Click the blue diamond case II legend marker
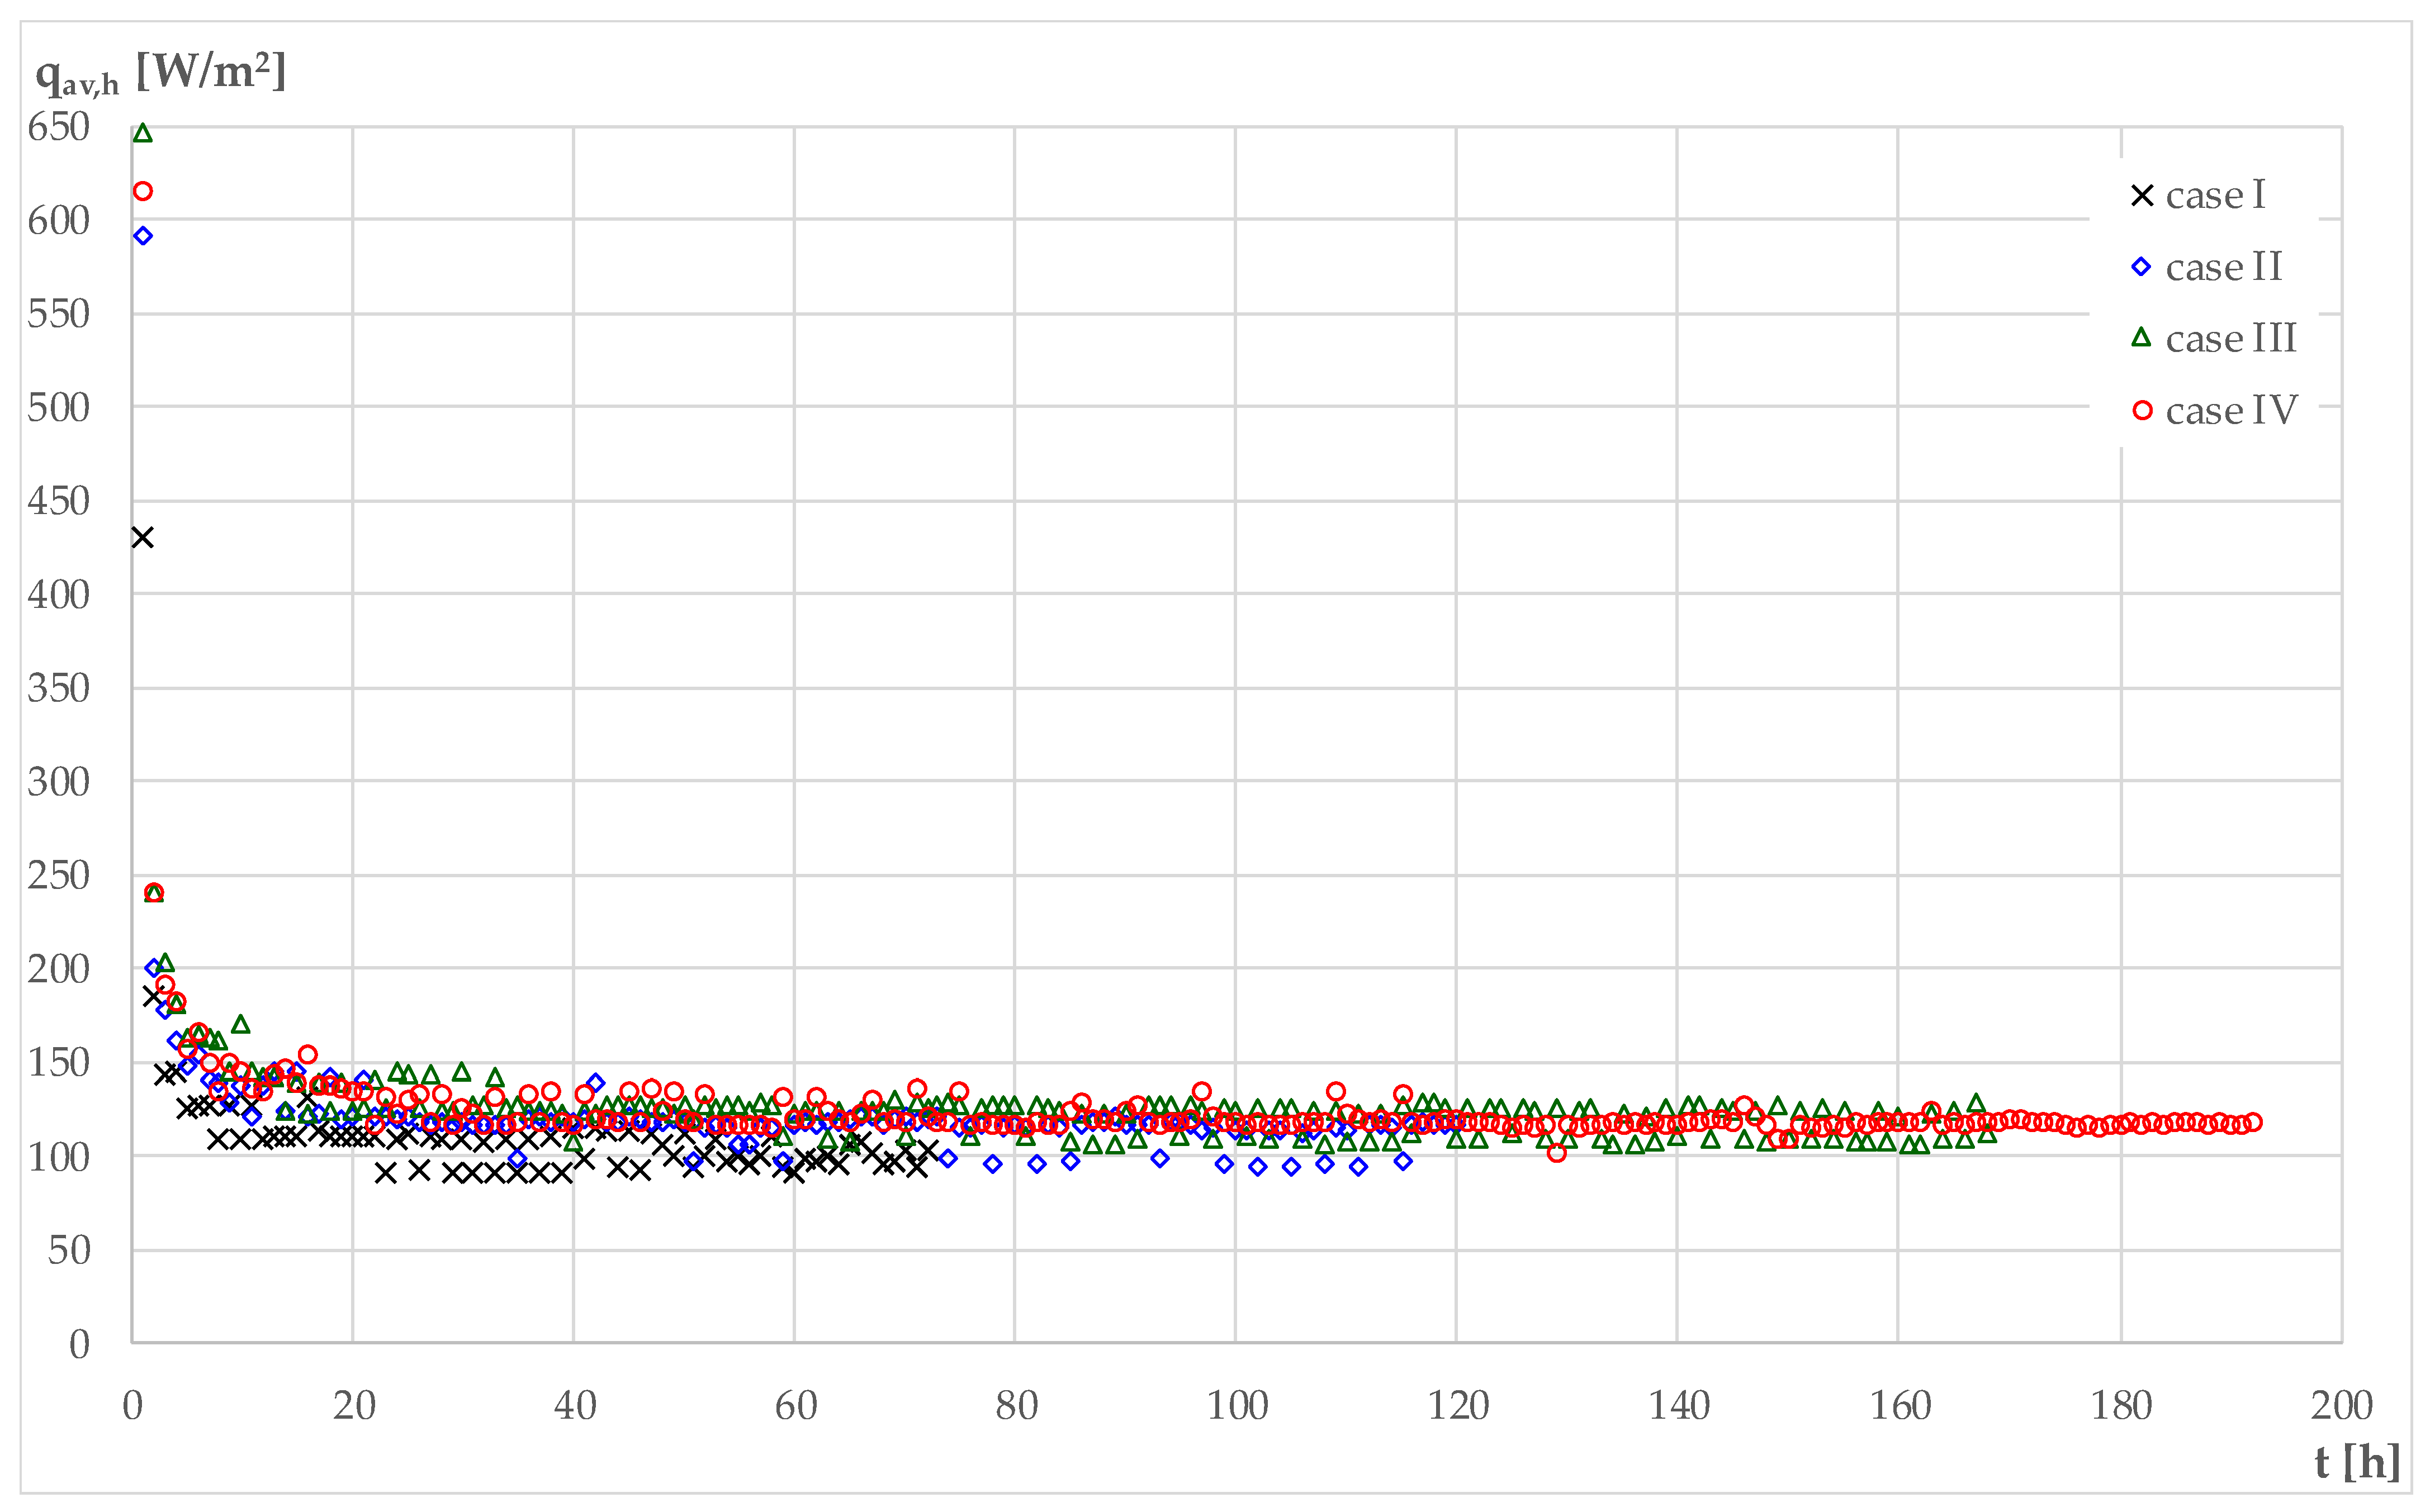This screenshot has width=2430, height=1512. pyautogui.click(x=2141, y=267)
